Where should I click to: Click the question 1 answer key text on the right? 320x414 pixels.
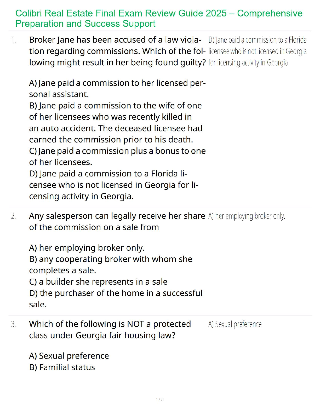[x=257, y=51]
